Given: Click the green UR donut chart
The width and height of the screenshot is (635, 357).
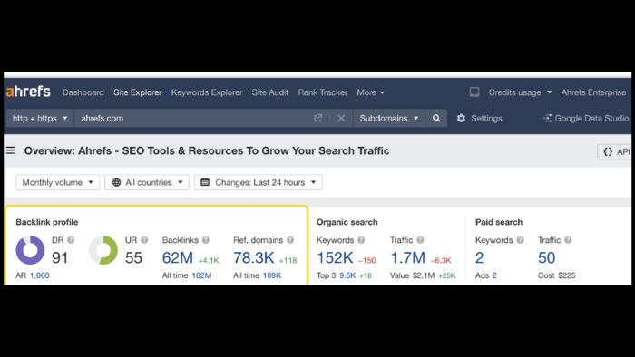Looking at the screenshot, I should coord(103,250).
